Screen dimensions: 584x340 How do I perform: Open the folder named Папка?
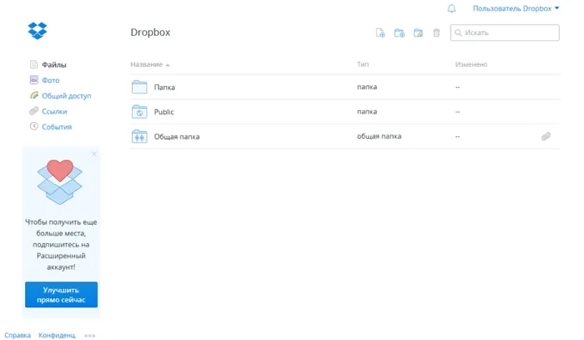(x=164, y=87)
